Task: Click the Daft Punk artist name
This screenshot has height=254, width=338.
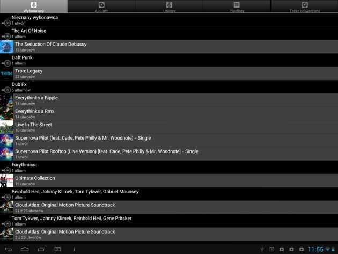Action: point(22,57)
